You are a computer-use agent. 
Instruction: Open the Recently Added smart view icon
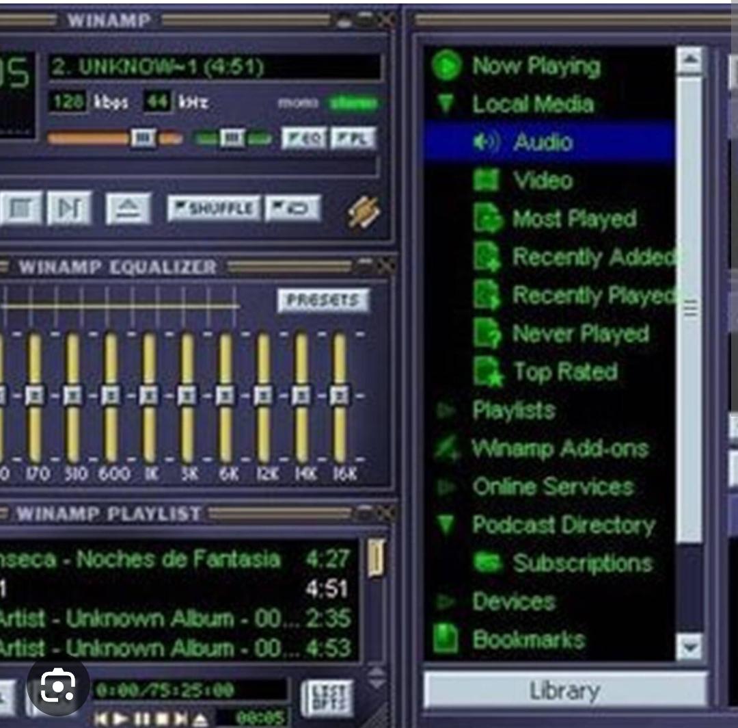[x=487, y=257]
